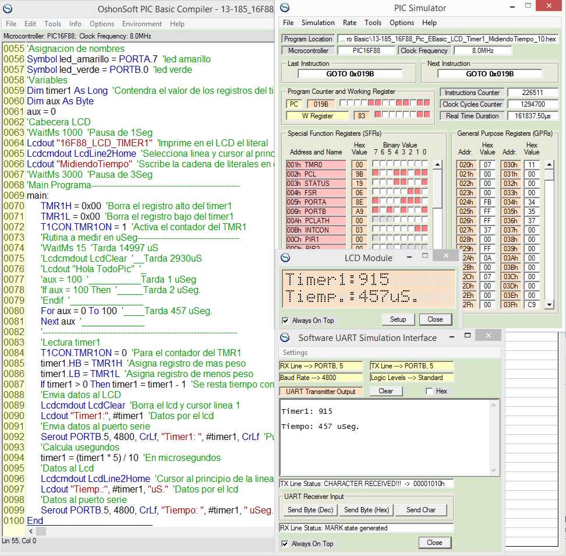Click the PC value 019B field

point(321,104)
